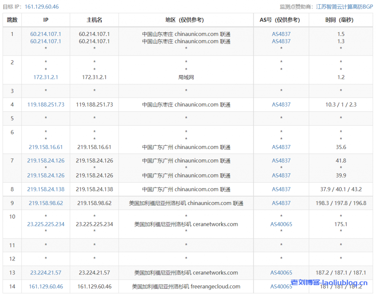Click IP link 172.31.2.1 in hop 2
Image resolution: width=376 pixels, height=295 pixels.
tap(46, 77)
